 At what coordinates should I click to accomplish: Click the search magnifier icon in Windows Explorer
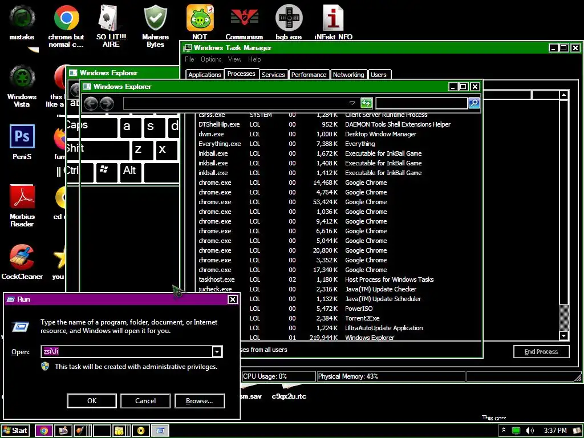[474, 103]
